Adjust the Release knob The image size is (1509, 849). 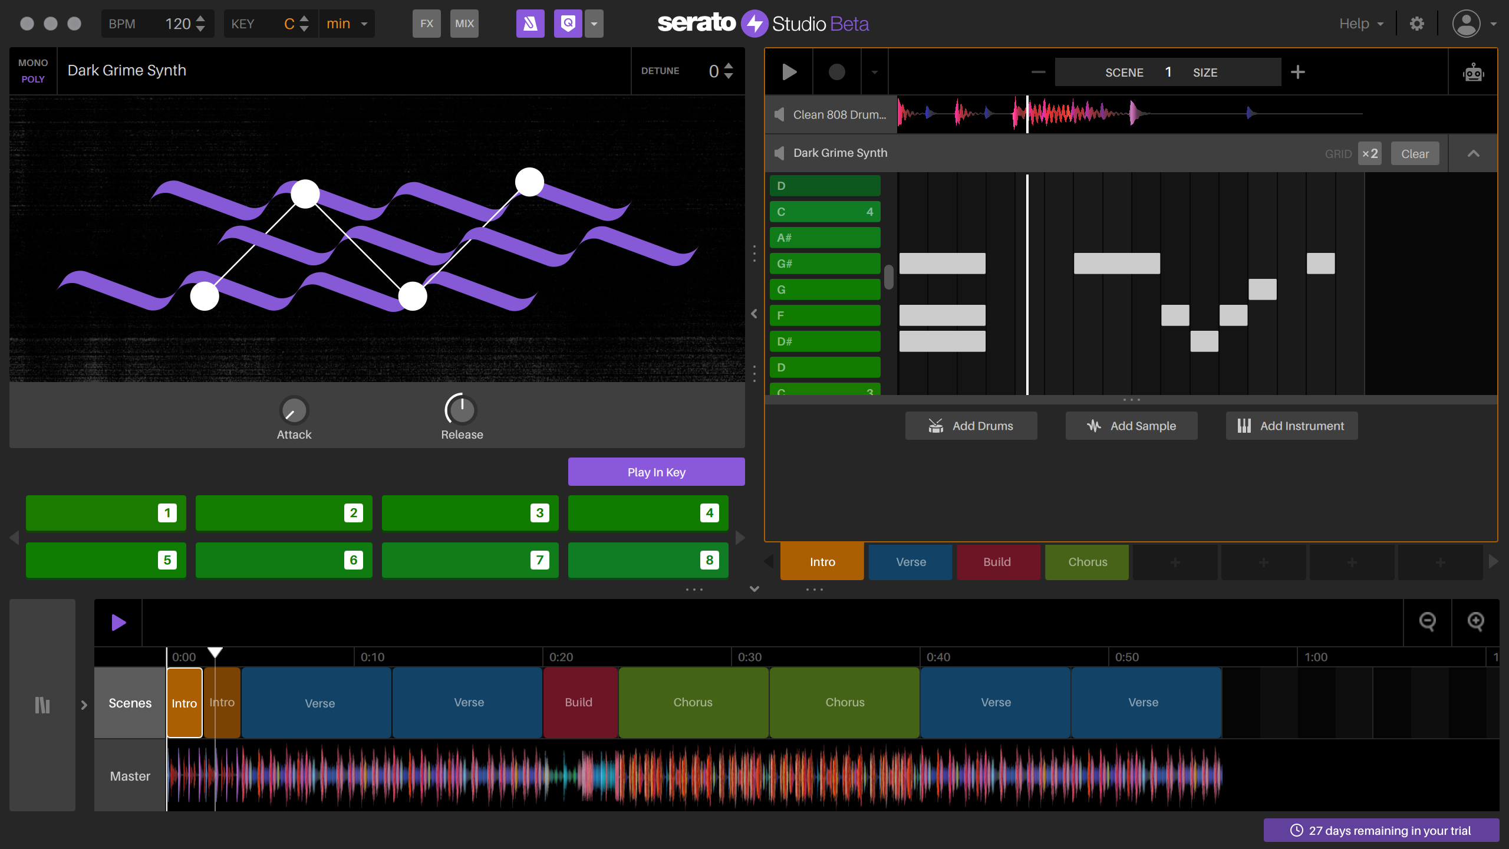[x=462, y=409]
